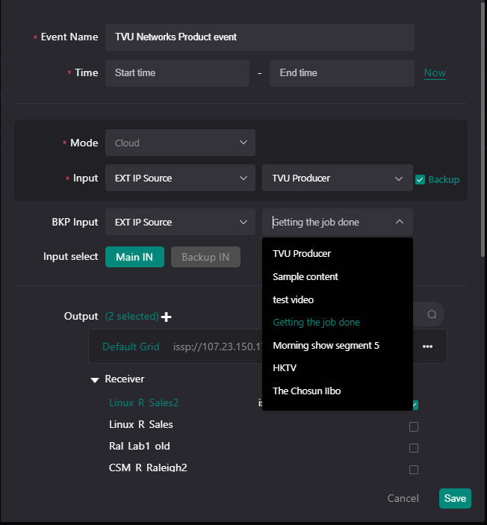Select the Main IN button

pos(134,257)
